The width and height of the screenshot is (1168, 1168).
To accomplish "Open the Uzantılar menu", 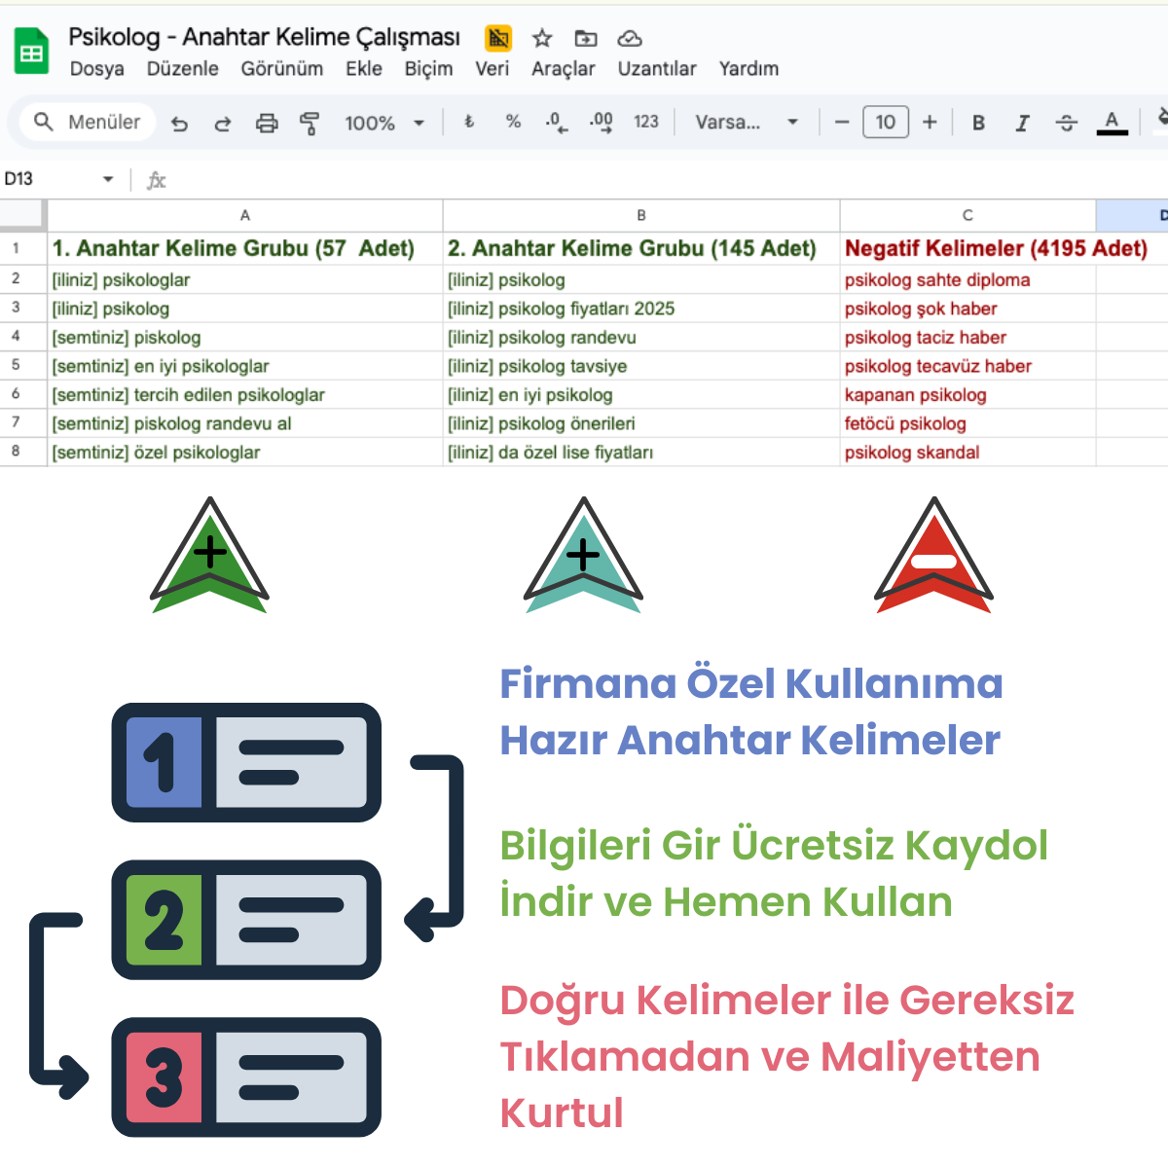I will pyautogui.click(x=657, y=69).
